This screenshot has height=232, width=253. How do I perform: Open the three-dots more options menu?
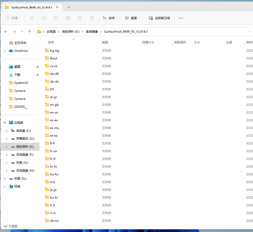coord(180,18)
